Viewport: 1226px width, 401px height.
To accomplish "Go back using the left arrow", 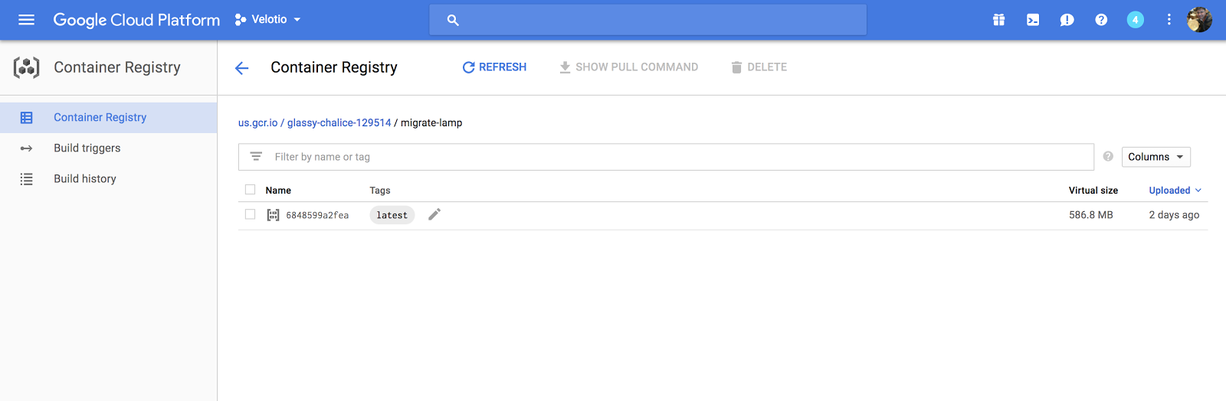I will [242, 68].
